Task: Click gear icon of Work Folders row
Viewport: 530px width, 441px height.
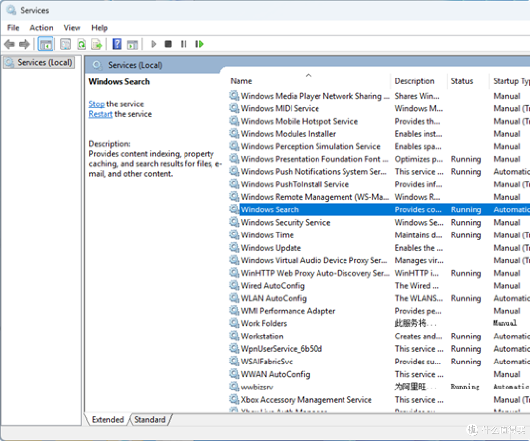Action: (x=234, y=324)
